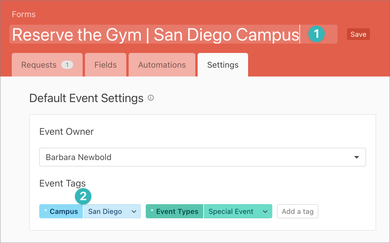Save the form title

358,34
